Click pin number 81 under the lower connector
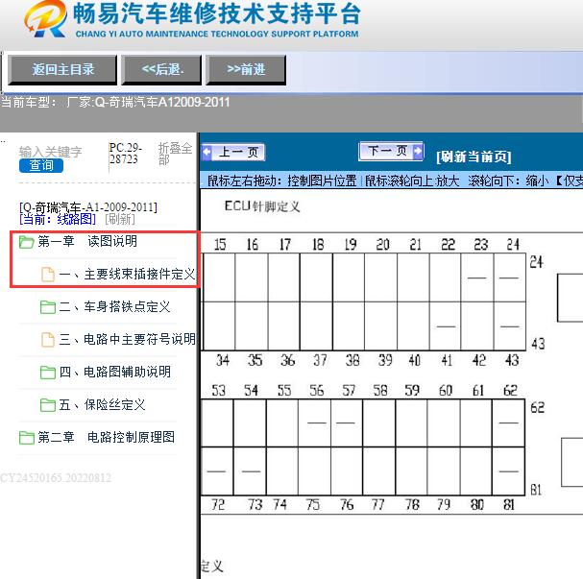Image resolution: width=583 pixels, height=579 pixels. [509, 505]
